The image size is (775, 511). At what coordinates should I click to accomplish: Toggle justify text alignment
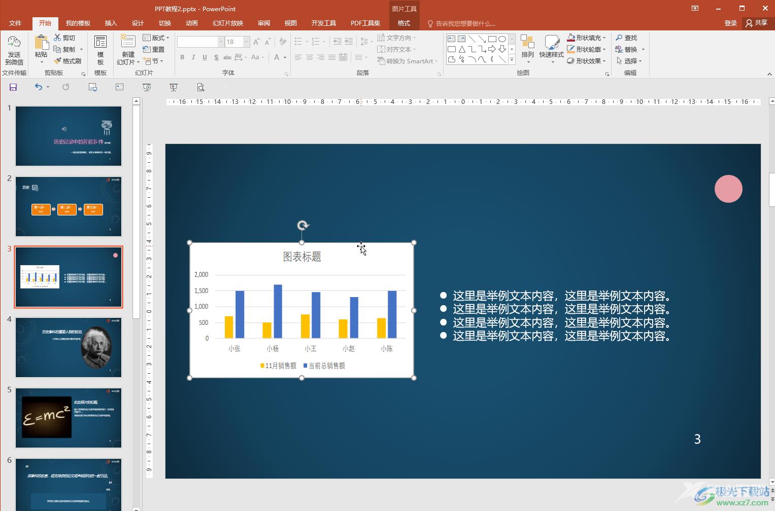click(x=332, y=57)
